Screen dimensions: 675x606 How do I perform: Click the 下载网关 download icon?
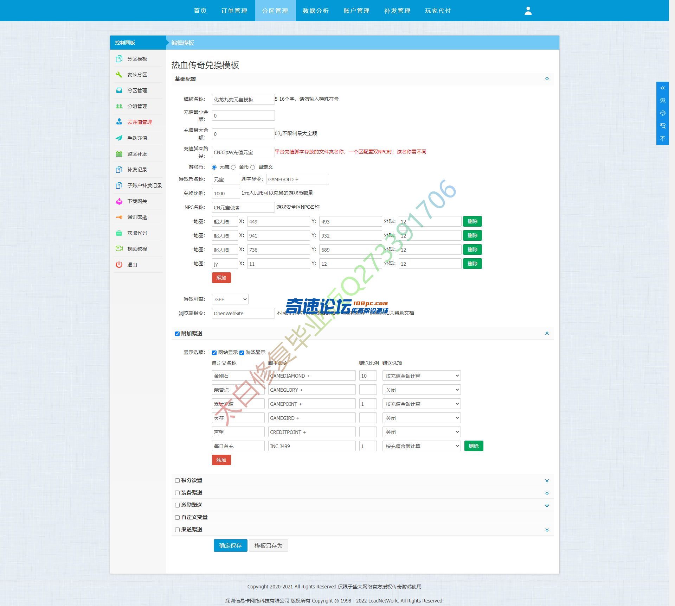point(119,201)
